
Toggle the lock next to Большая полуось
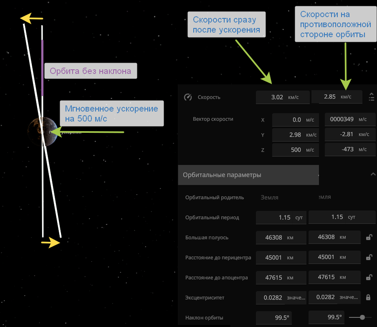pos(369,237)
